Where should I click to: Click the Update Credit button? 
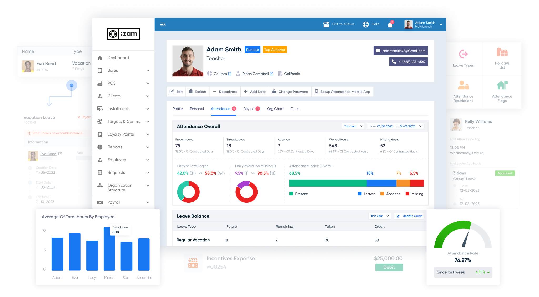pos(409,216)
